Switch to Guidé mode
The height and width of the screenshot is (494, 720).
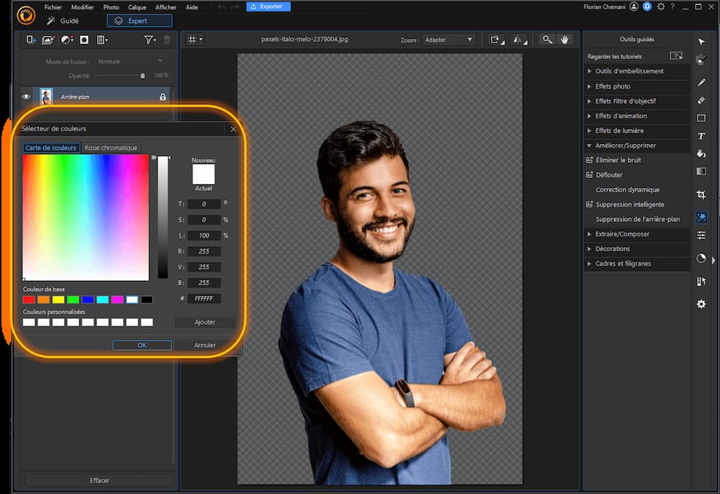point(63,21)
